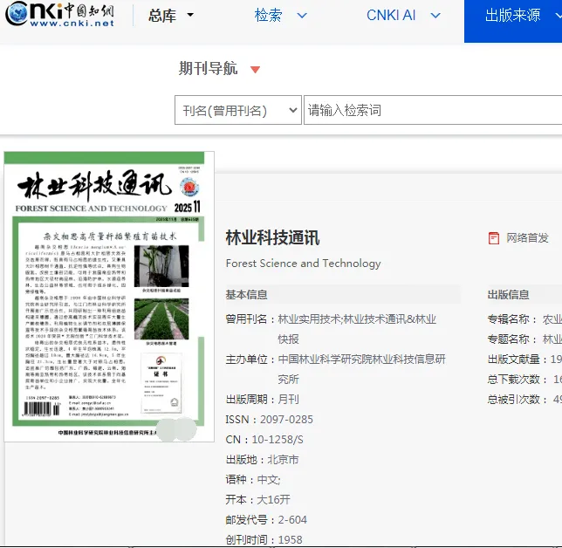Select the 出版来源 tab
The image size is (562, 548).
(x=513, y=21)
